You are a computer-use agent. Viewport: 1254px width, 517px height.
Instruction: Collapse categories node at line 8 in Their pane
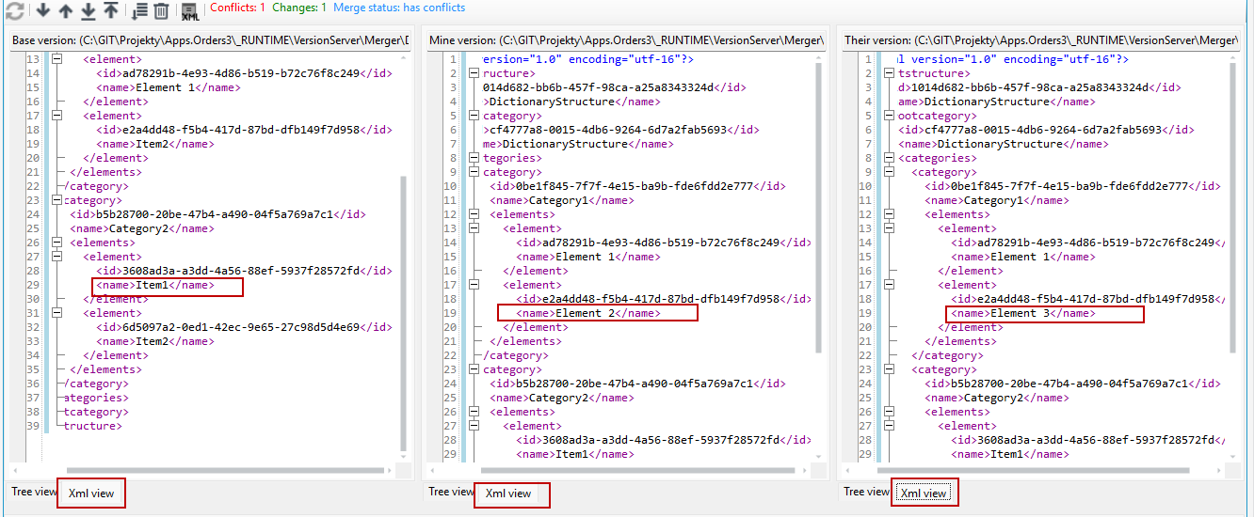click(x=889, y=158)
